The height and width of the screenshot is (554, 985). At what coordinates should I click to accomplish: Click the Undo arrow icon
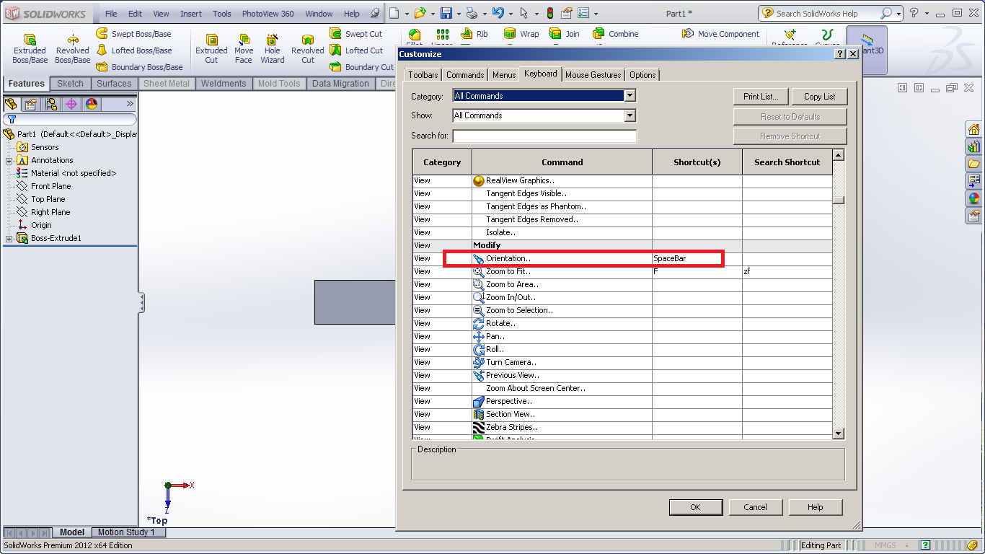[x=498, y=13]
